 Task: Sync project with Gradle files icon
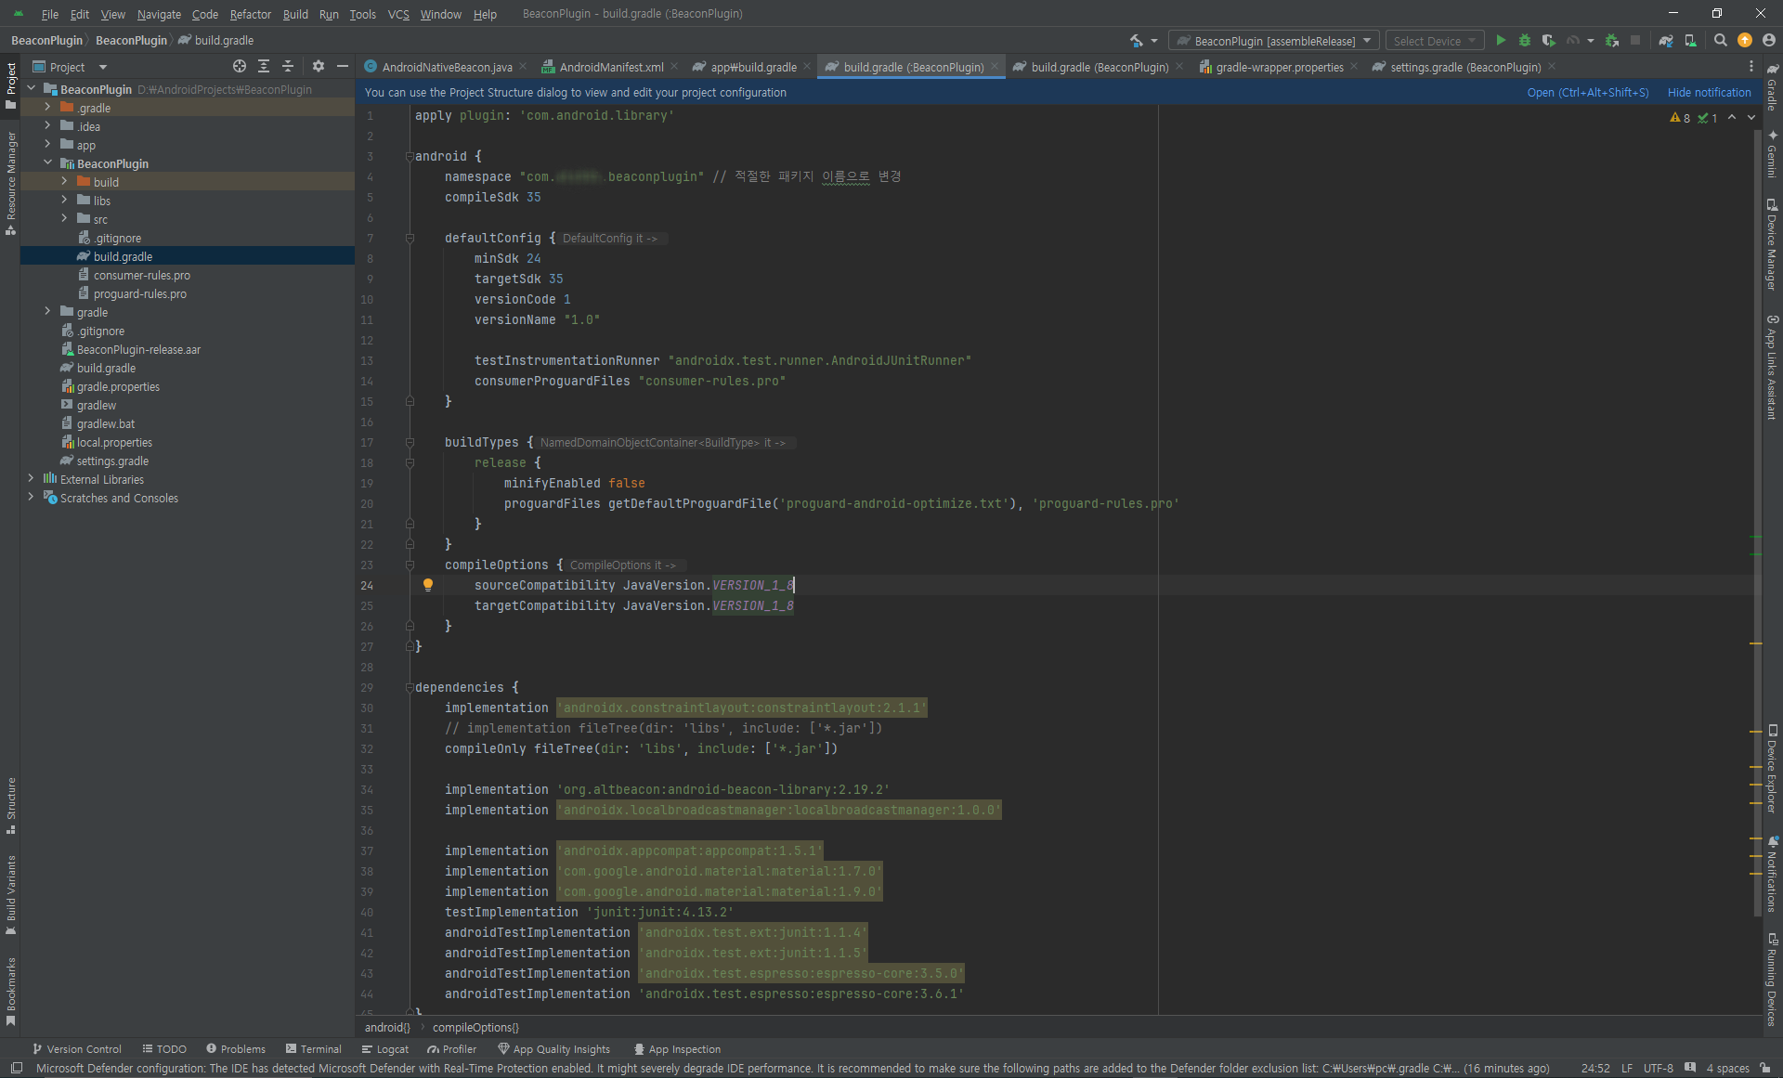[x=1666, y=40]
